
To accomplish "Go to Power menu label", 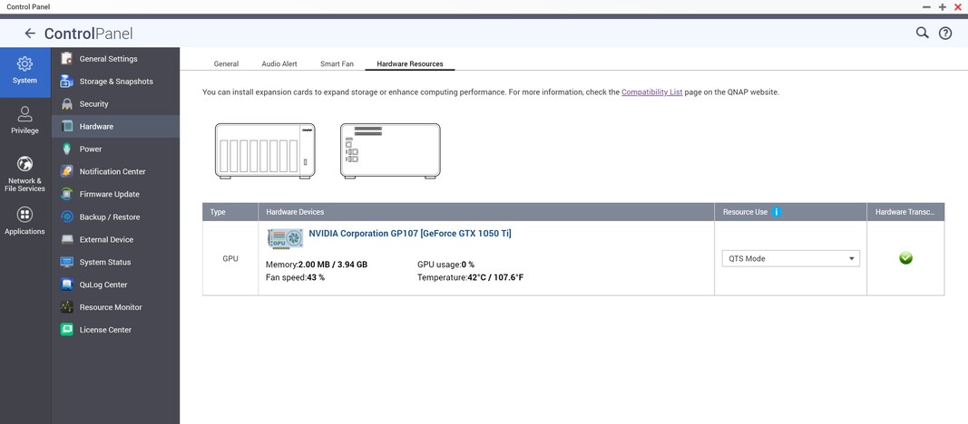I will point(91,149).
